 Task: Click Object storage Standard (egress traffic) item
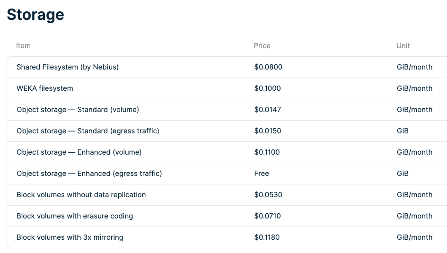(88, 131)
